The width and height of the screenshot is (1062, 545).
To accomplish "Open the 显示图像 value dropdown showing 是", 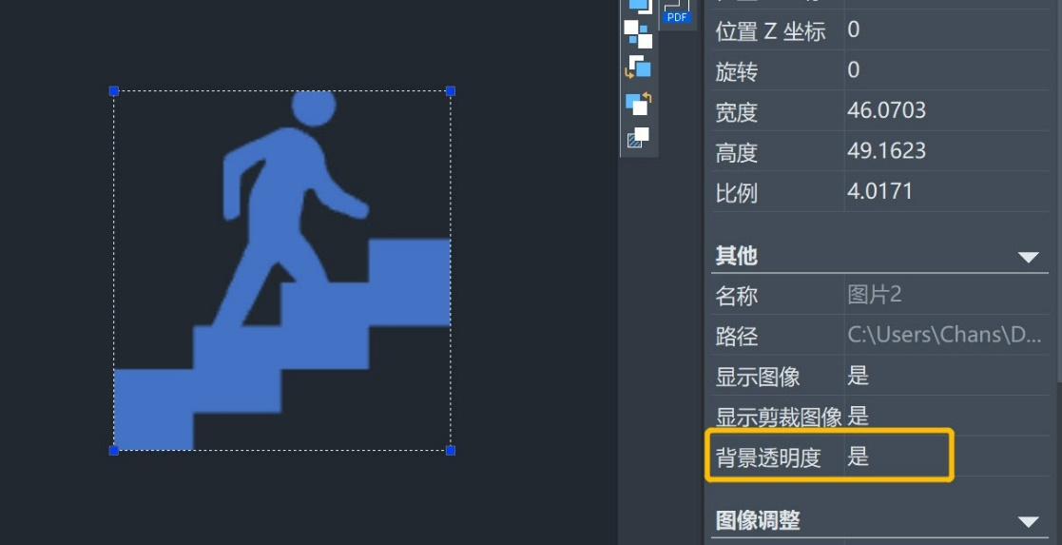I will pos(947,375).
